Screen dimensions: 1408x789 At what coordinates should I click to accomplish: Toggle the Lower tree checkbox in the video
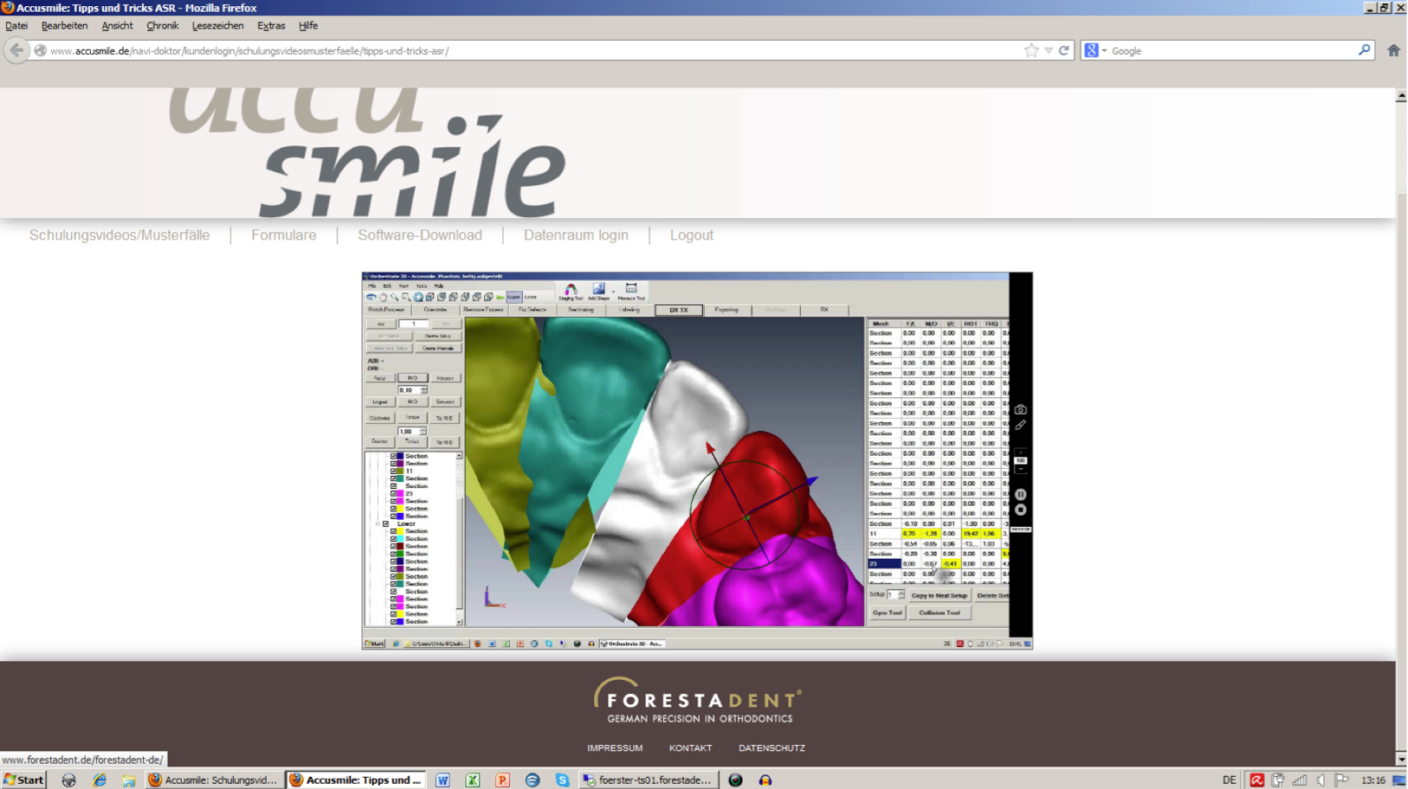pyautogui.click(x=386, y=523)
